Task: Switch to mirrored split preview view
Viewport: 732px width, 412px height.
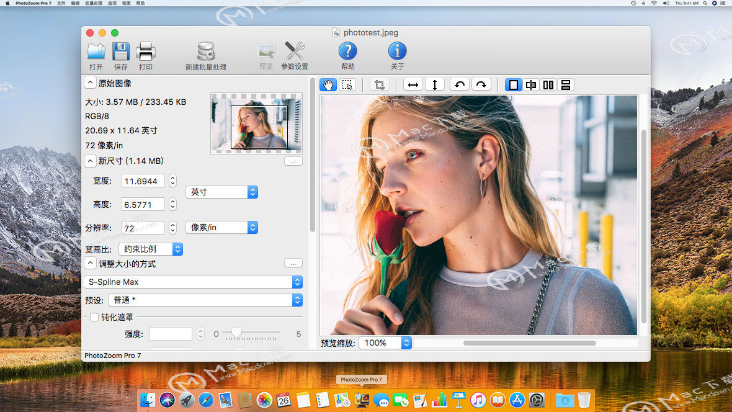Action: pyautogui.click(x=531, y=85)
